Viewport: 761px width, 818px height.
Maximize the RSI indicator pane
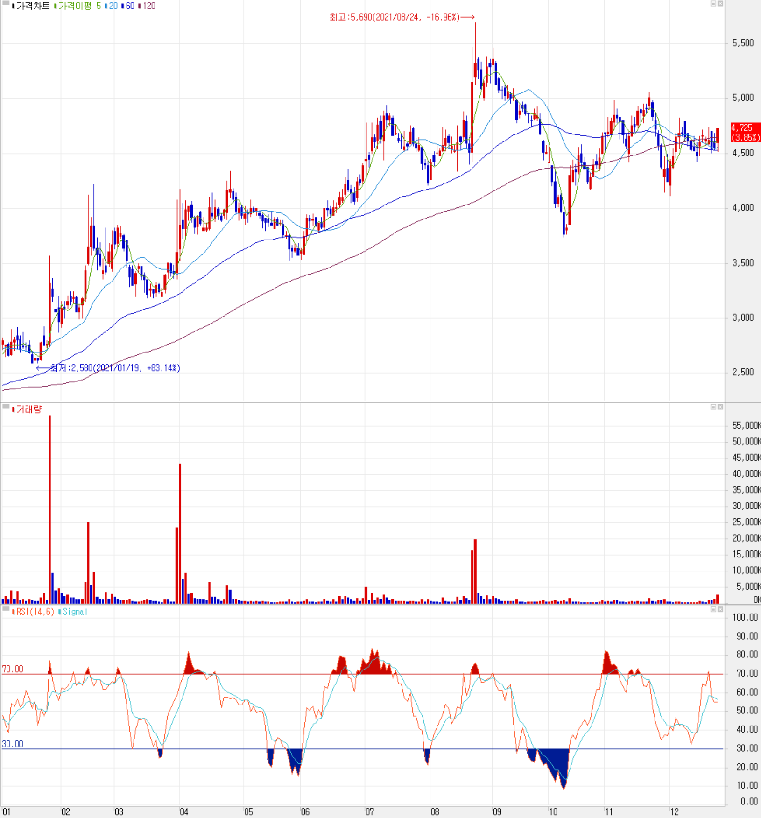pos(713,609)
